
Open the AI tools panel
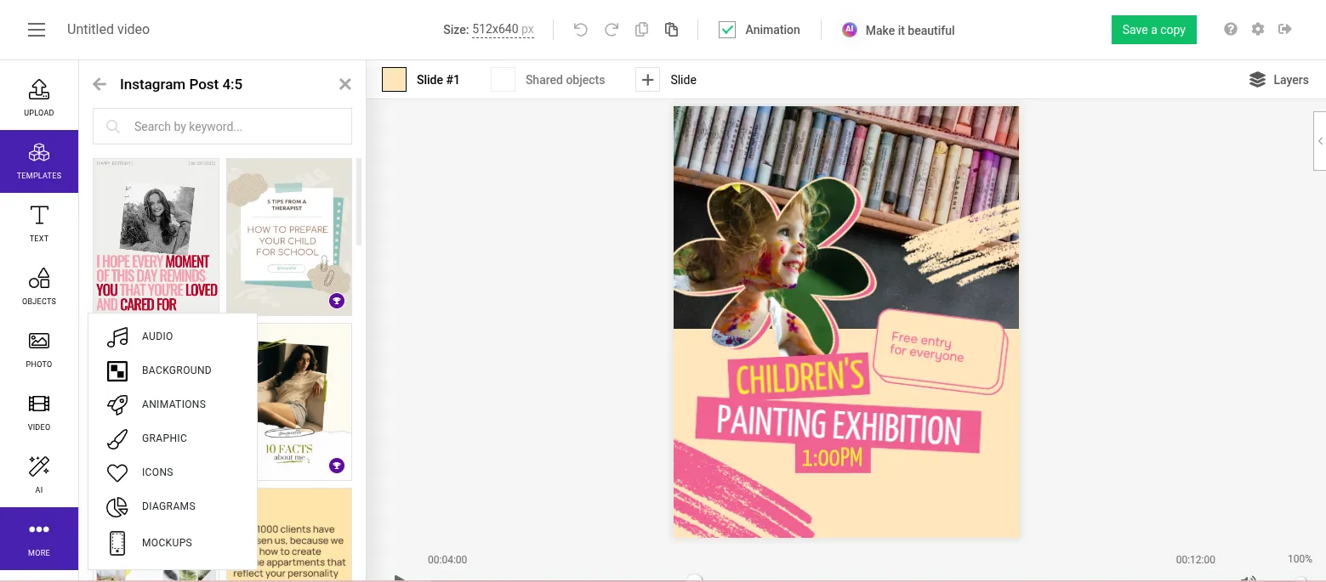coord(39,475)
